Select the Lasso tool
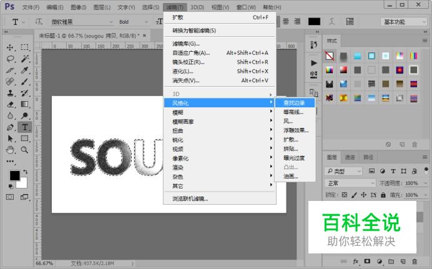432x269 pixels. pyautogui.click(x=10, y=59)
